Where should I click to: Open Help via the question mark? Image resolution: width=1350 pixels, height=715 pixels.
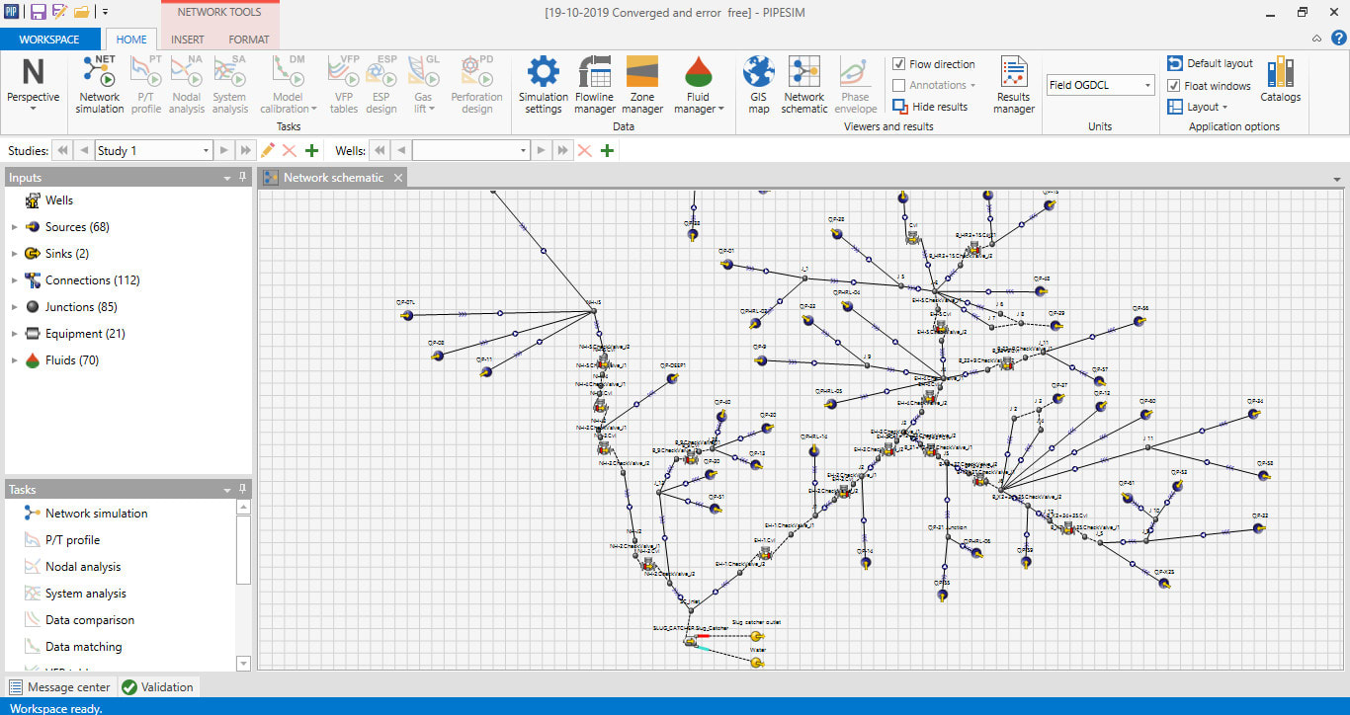(1338, 40)
